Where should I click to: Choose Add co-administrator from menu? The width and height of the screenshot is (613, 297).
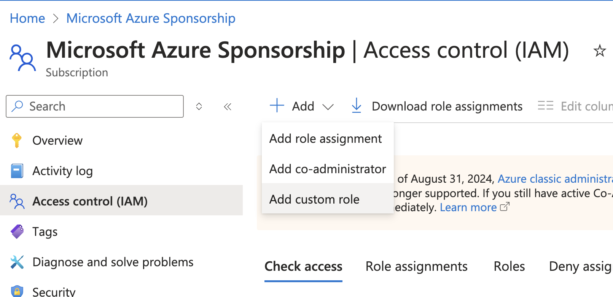328,169
